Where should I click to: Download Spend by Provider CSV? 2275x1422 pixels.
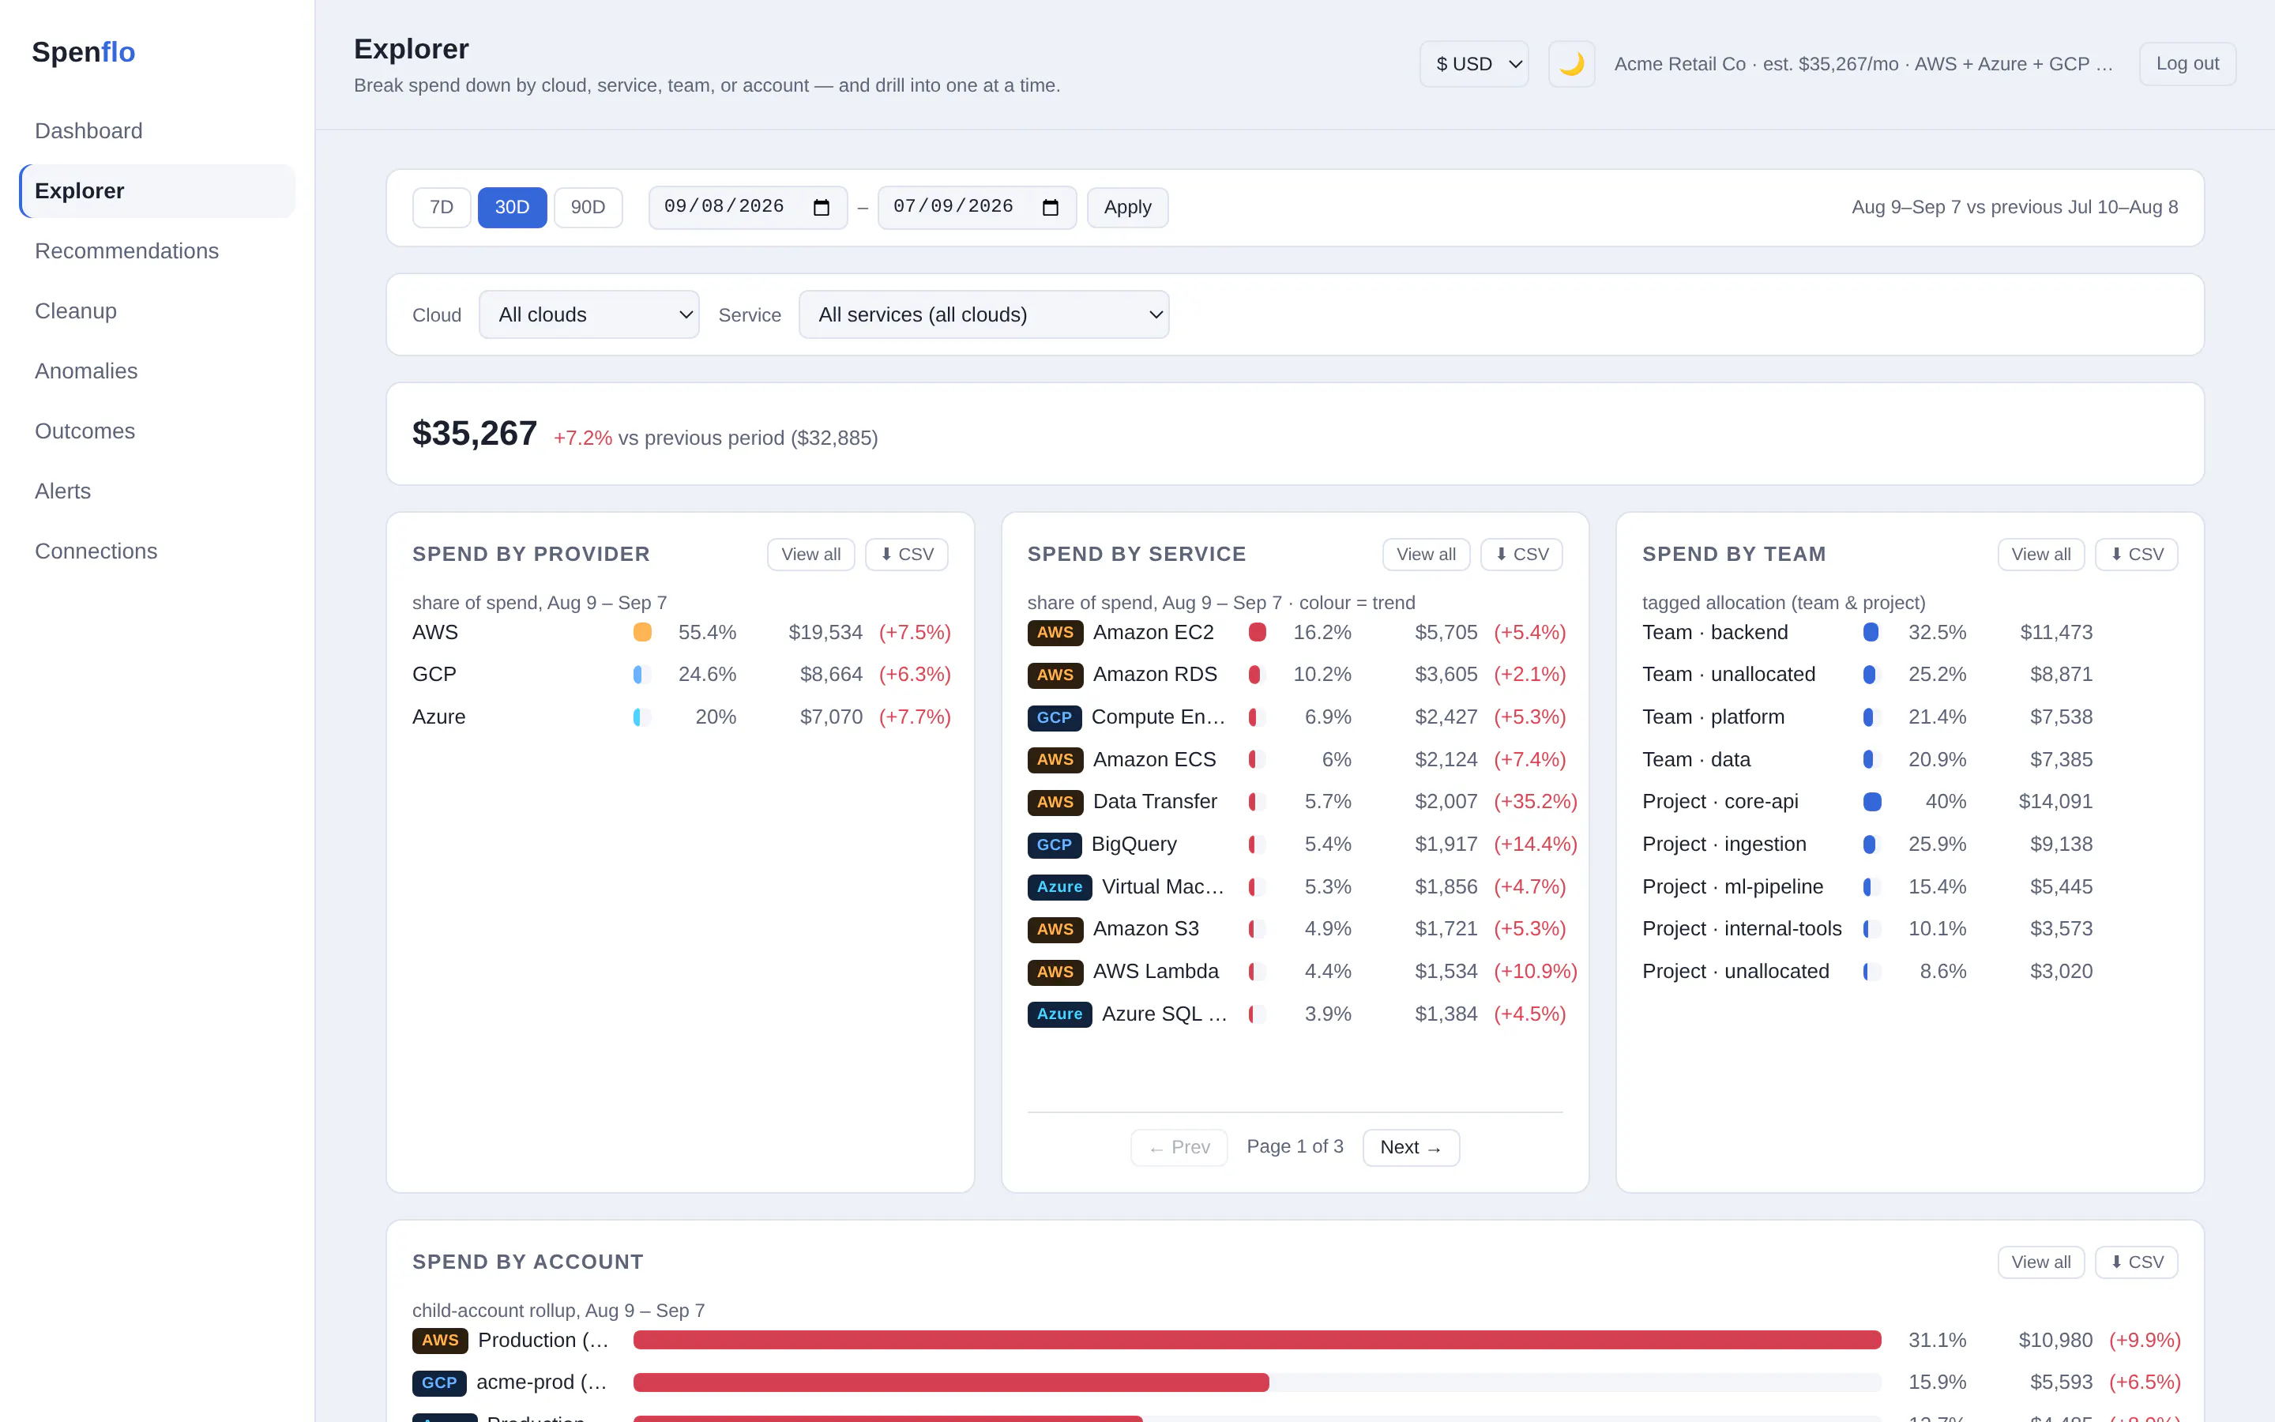pyautogui.click(x=906, y=554)
